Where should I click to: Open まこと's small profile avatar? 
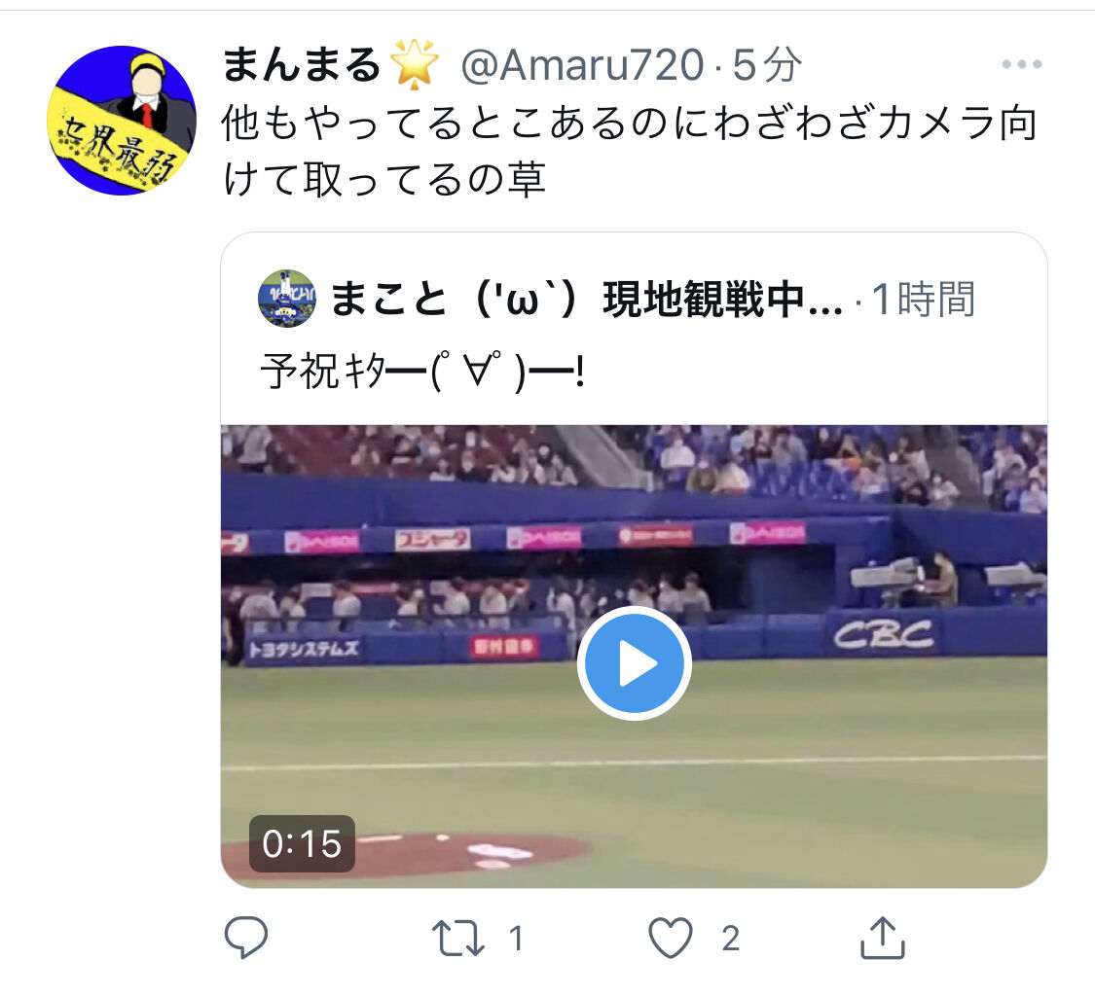[x=287, y=298]
